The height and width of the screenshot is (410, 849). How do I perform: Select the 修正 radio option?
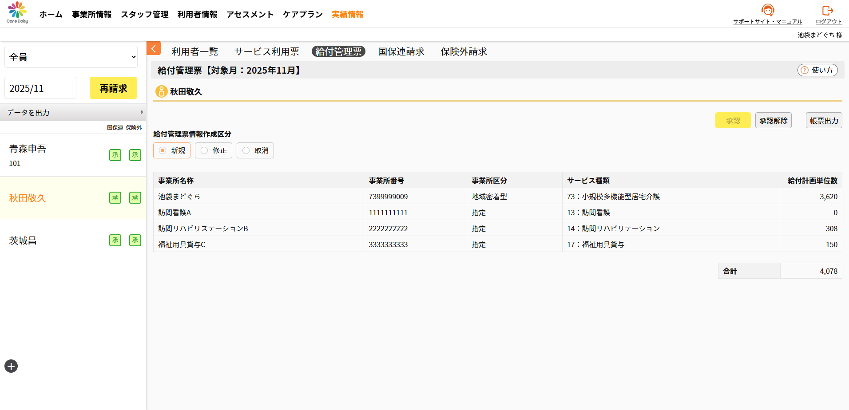(205, 150)
